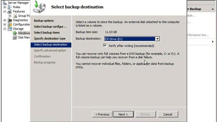Go to Select backup items step
Viewport: 217px width, 122px height.
pyautogui.click(x=47, y=33)
